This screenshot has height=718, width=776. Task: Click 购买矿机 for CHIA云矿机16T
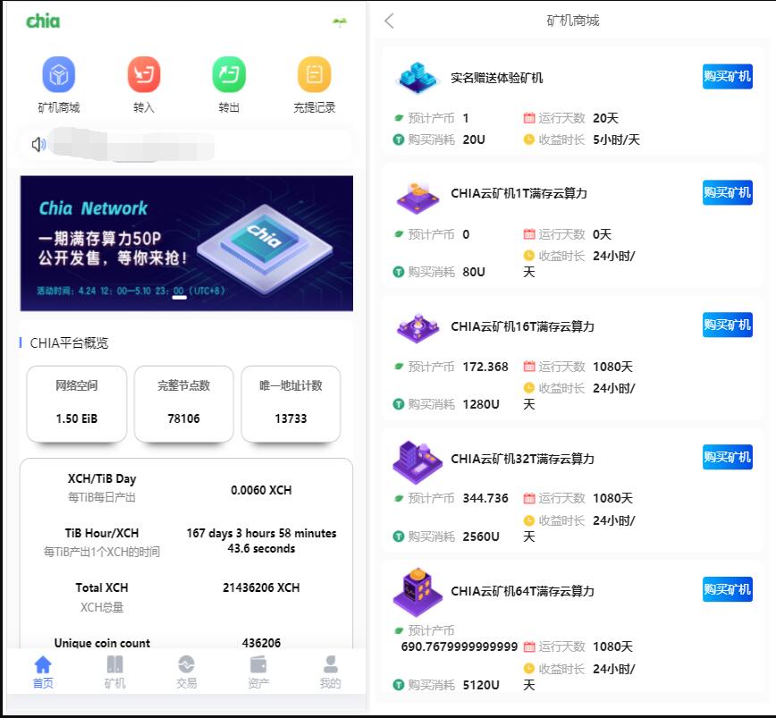pyautogui.click(x=728, y=325)
